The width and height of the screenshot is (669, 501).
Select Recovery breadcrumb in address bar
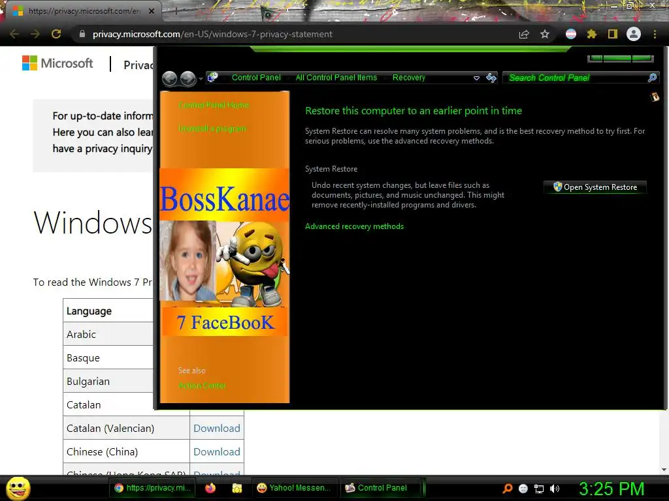(409, 78)
